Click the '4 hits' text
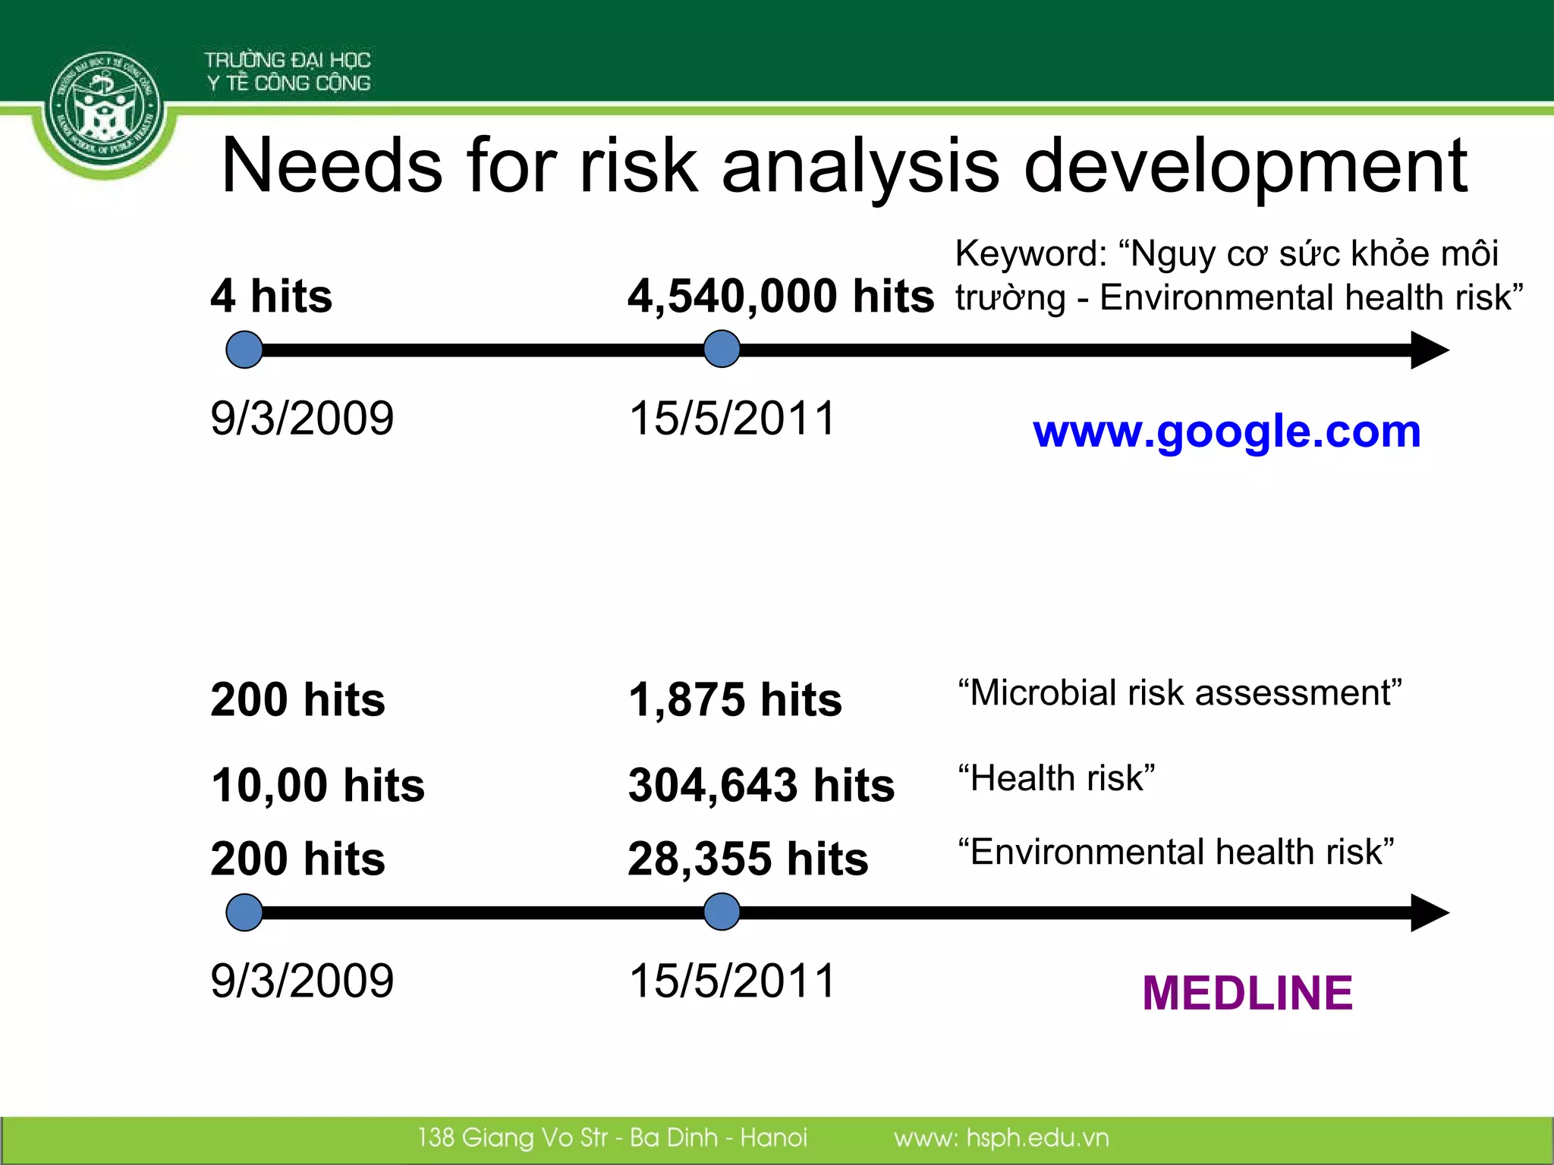The width and height of the screenshot is (1554, 1165). point(272,296)
